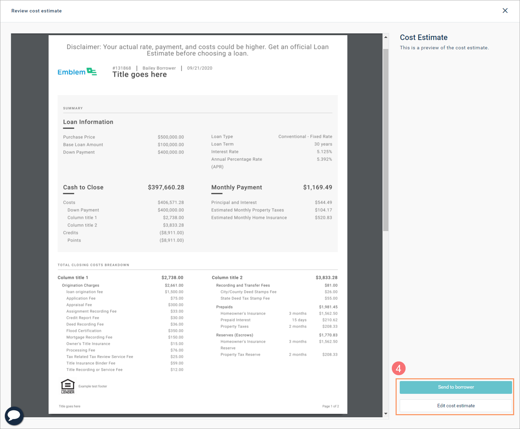
Task: Select the Cost Estimate heading
Action: click(424, 37)
